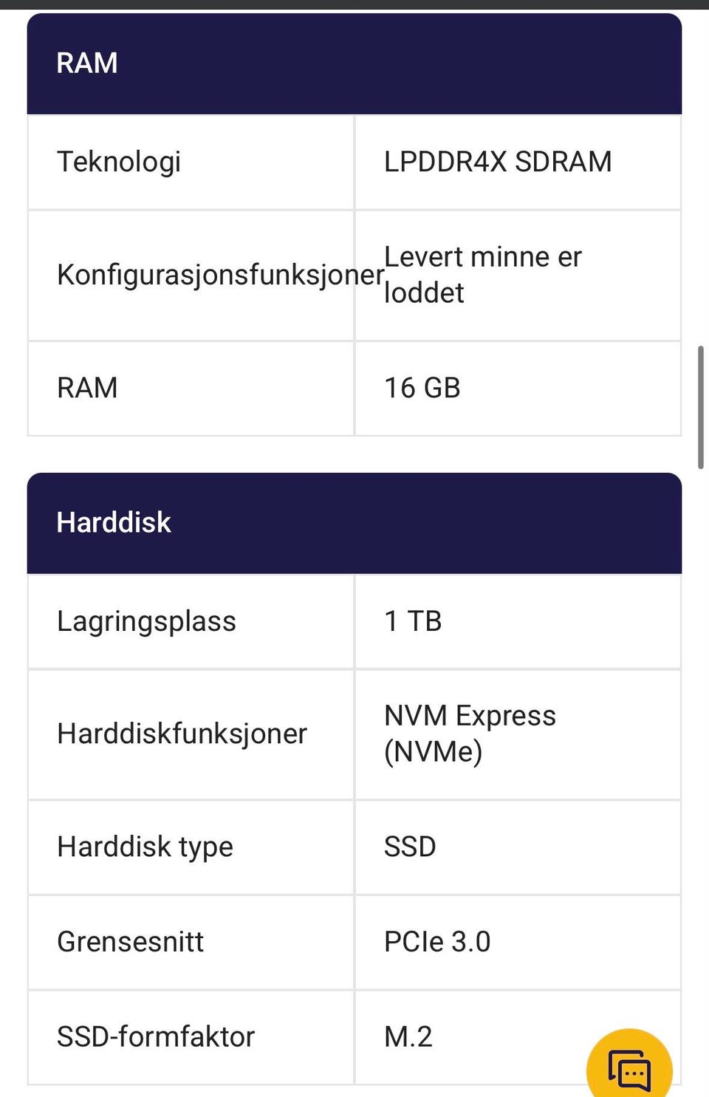Select the RAM row label beside 16 GB
The height and width of the screenshot is (1097, 709).
87,388
